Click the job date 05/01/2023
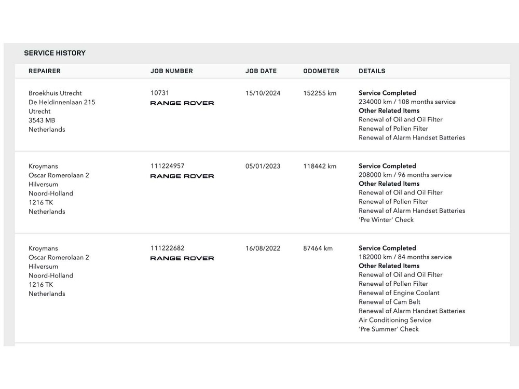This screenshot has height=389, width=519. pos(263,166)
